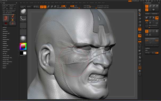Click the BPR render icon on right shelf

[140, 10]
